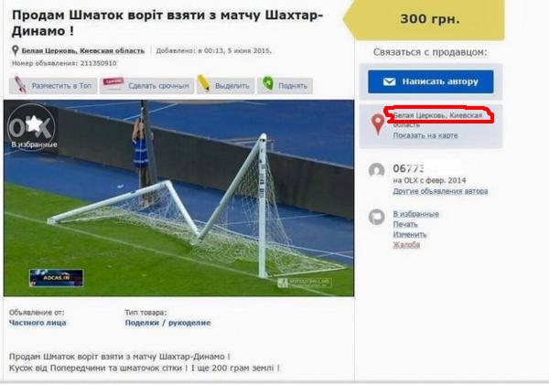
Task: Click the rocket icon for Разместить в Топ
Action: coord(20,85)
